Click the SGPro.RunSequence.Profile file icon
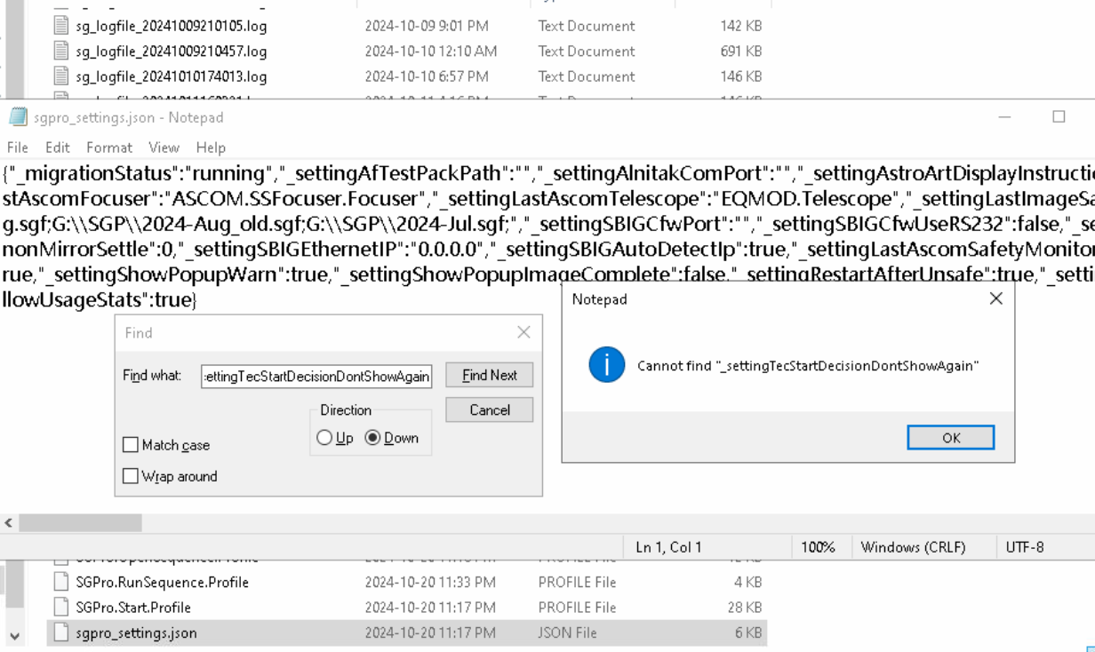The image size is (1095, 652). [60, 582]
